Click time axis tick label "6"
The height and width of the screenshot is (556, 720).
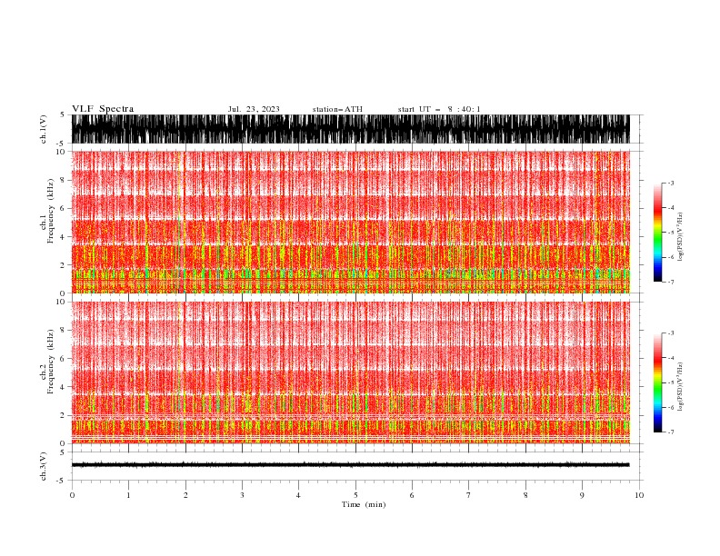[412, 495]
